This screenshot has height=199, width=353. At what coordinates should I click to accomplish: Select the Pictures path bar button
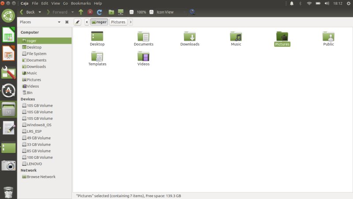118,22
